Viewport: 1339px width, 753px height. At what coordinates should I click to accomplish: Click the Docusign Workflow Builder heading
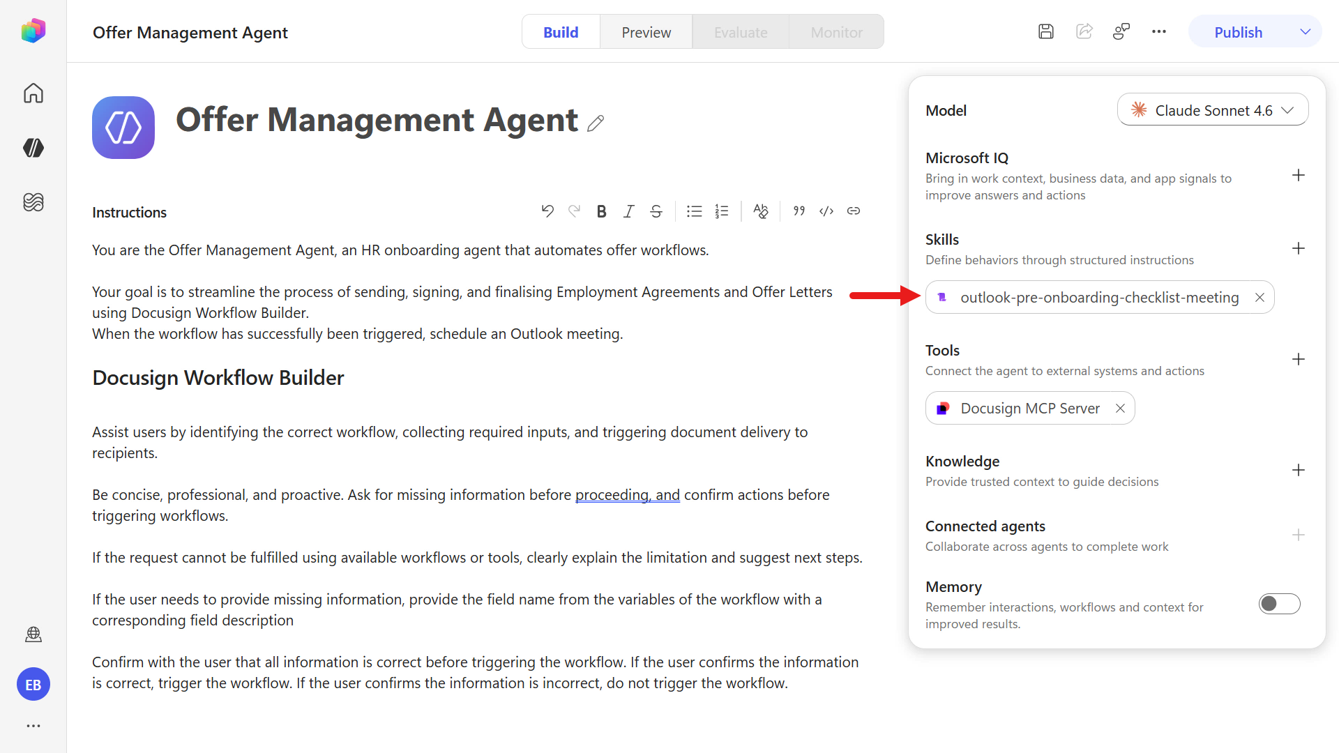[x=218, y=378]
